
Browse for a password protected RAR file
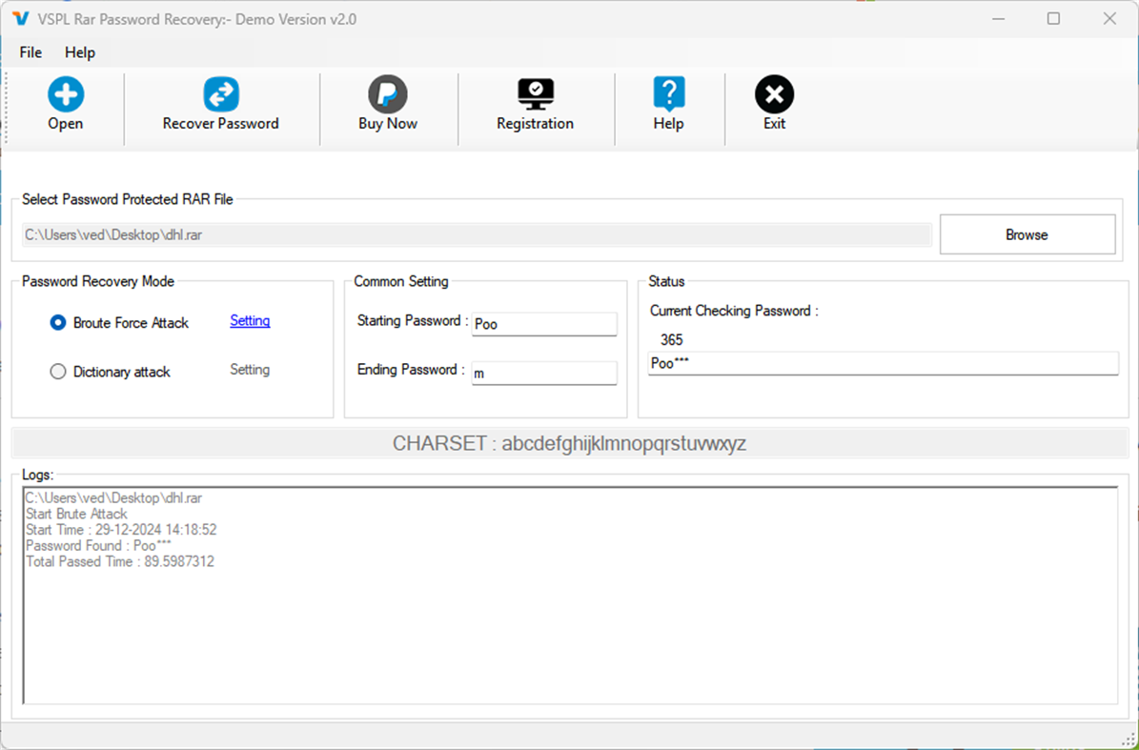(1027, 233)
